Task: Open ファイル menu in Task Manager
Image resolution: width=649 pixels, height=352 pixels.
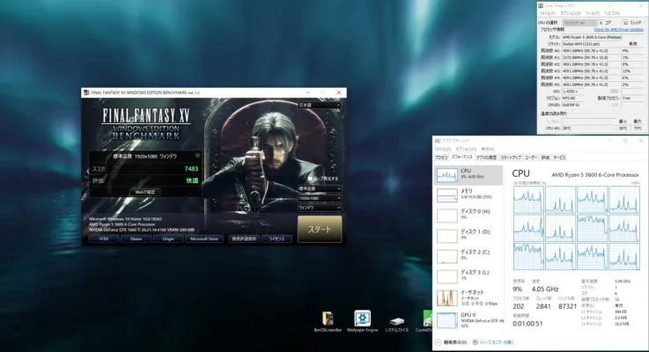Action: point(442,149)
